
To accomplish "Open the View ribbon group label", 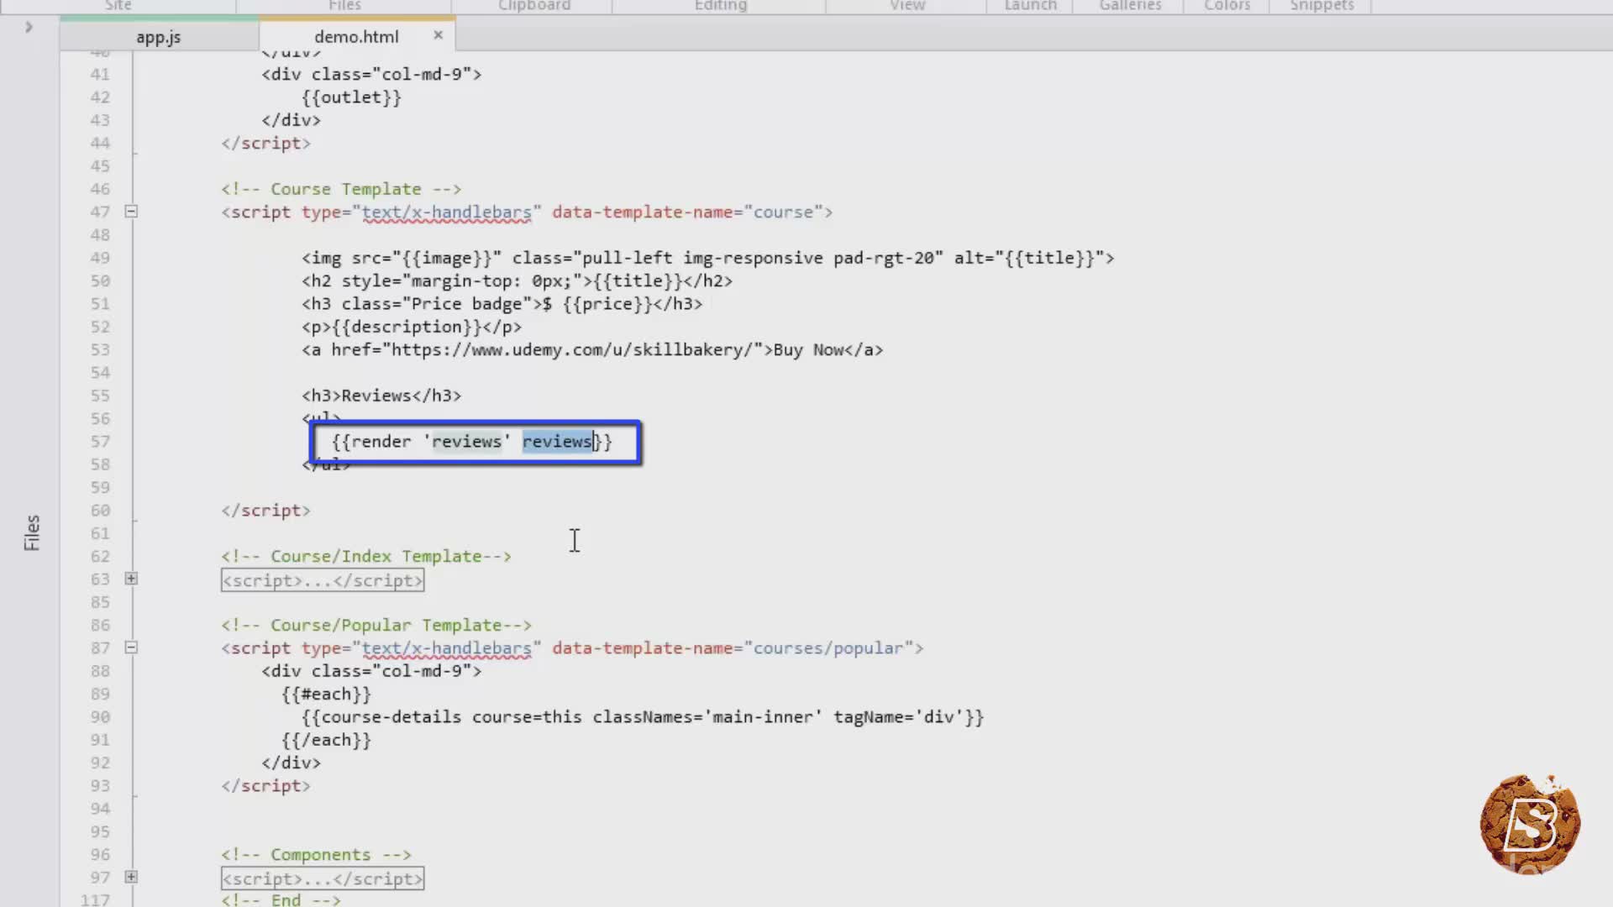I will tap(907, 5).
